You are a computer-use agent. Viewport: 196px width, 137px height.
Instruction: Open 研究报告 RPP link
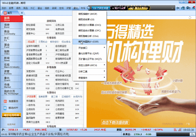40,29
